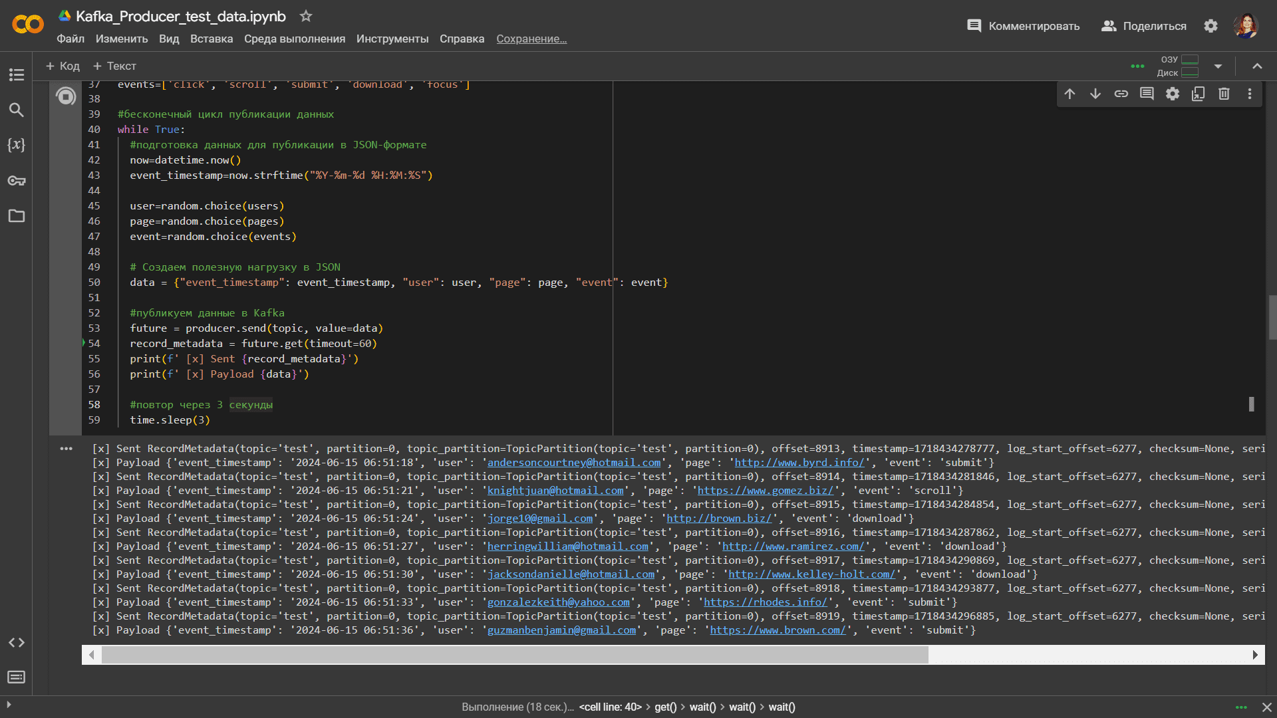Mirror cell in a tab
This screenshot has width=1277, height=718.
1199,94
